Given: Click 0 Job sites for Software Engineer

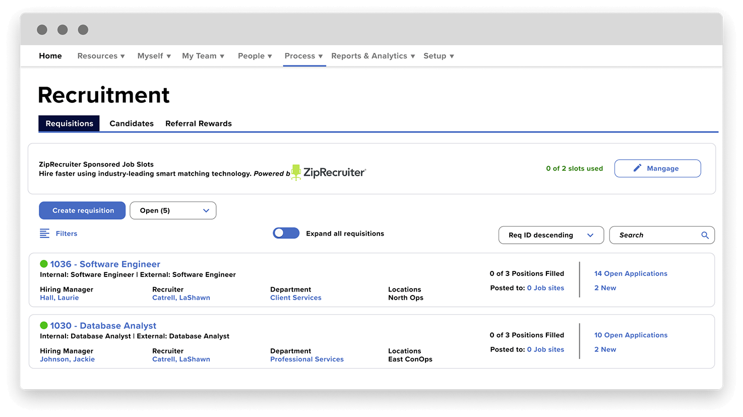Looking at the screenshot, I should click(x=545, y=288).
